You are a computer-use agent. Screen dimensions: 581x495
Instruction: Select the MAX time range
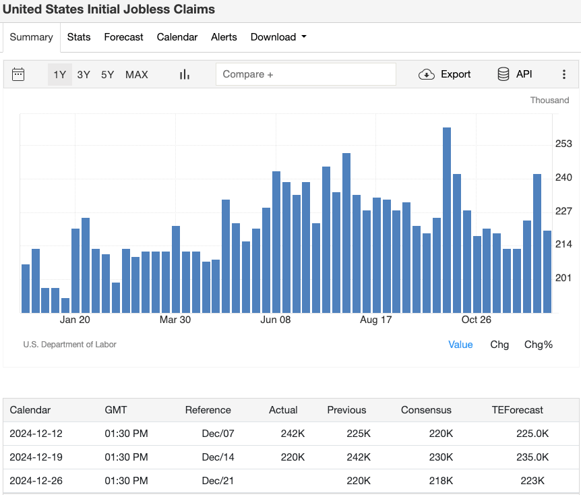tap(136, 75)
